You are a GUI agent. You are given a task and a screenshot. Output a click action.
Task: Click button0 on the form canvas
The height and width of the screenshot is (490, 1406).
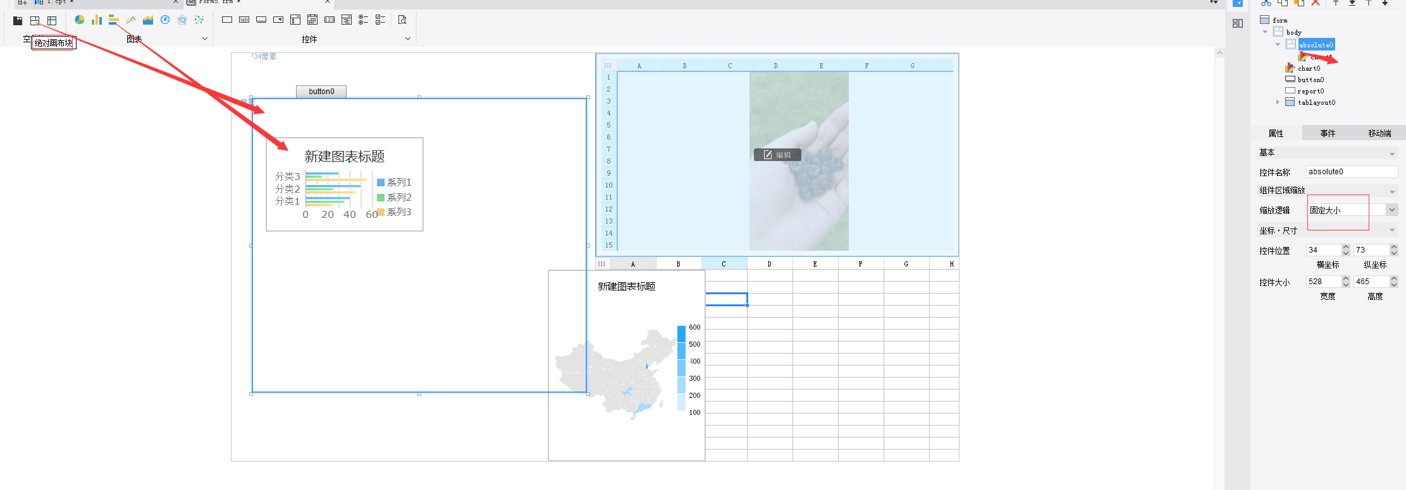click(x=321, y=92)
